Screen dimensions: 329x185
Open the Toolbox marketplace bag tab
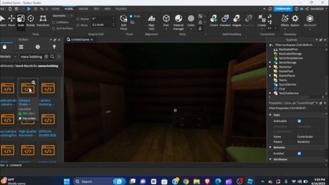coord(5,47)
